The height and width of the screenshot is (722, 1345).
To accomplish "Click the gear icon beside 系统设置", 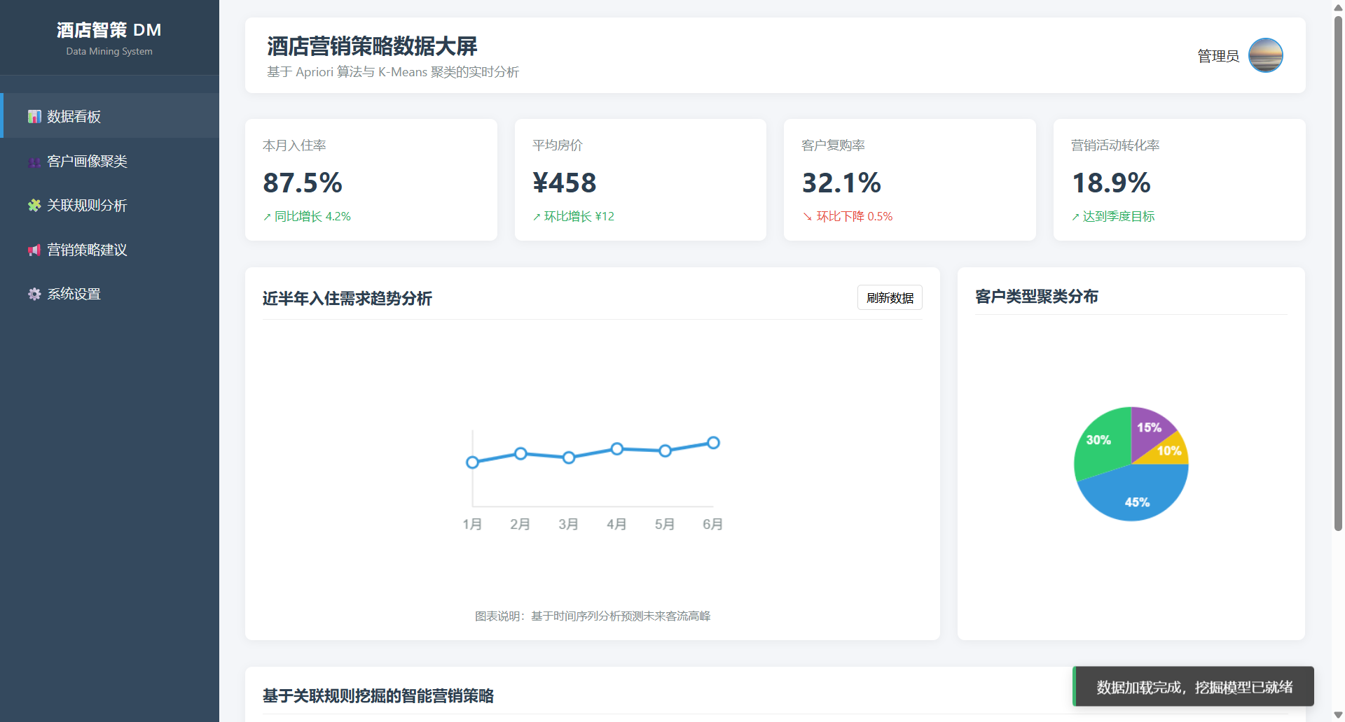I will point(34,295).
